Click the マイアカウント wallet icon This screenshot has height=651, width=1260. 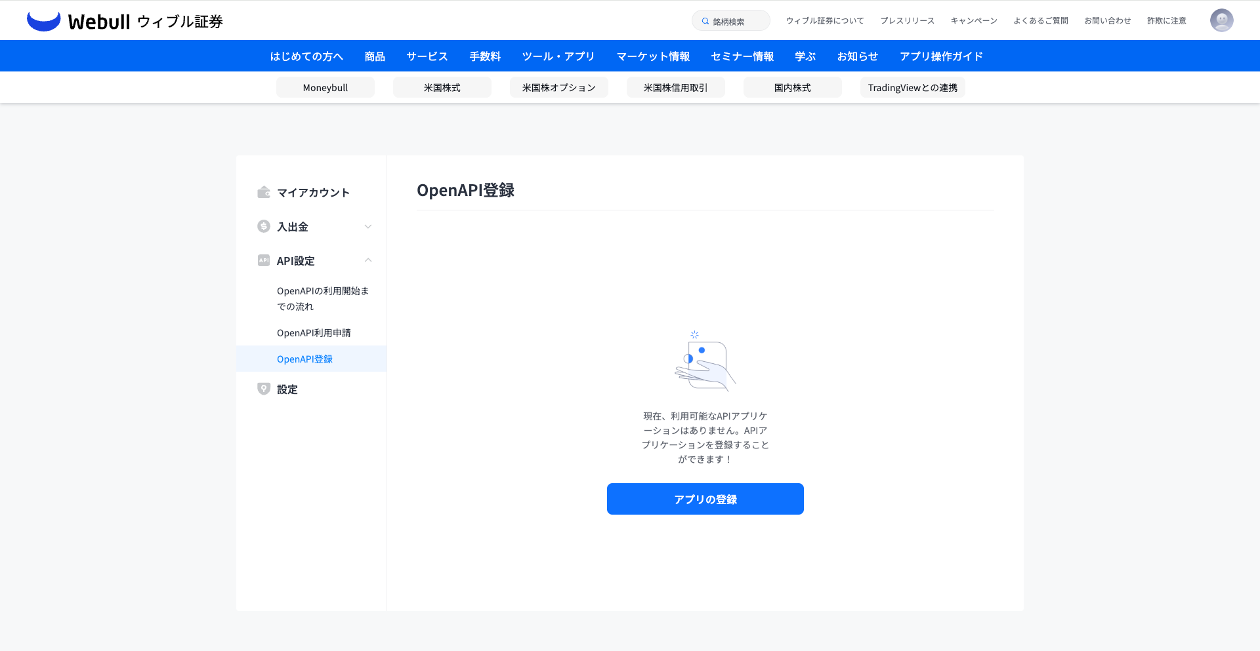[x=264, y=192]
